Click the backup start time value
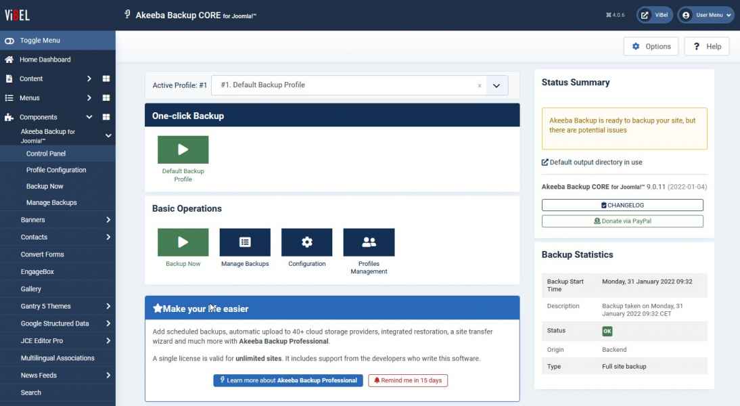The image size is (740, 406). [x=647, y=281]
